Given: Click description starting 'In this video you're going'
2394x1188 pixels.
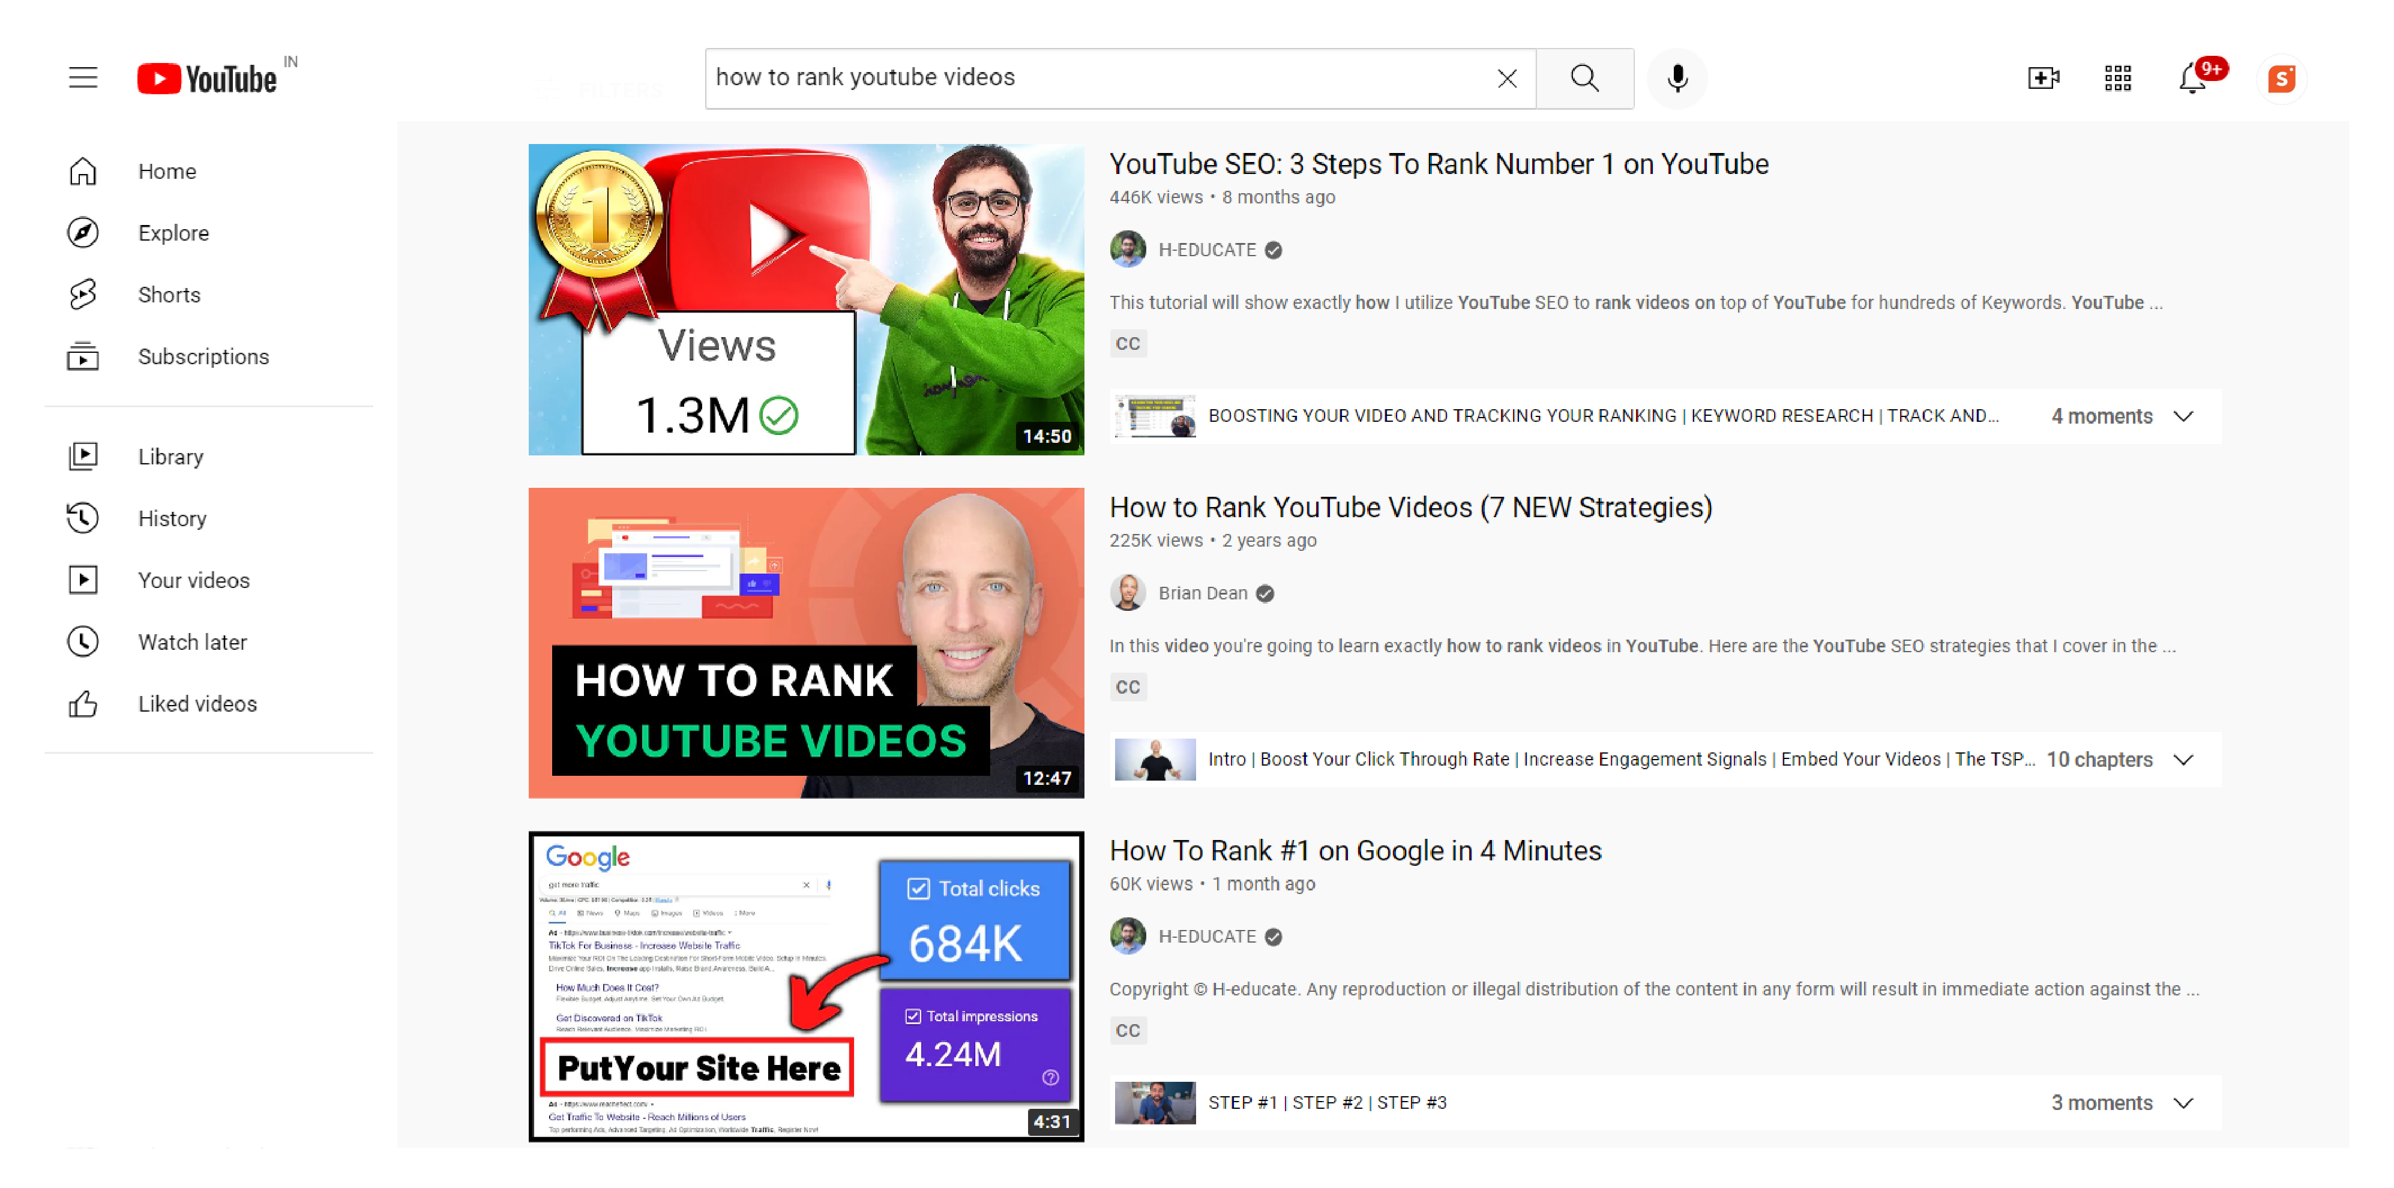Looking at the screenshot, I should (x=1642, y=646).
